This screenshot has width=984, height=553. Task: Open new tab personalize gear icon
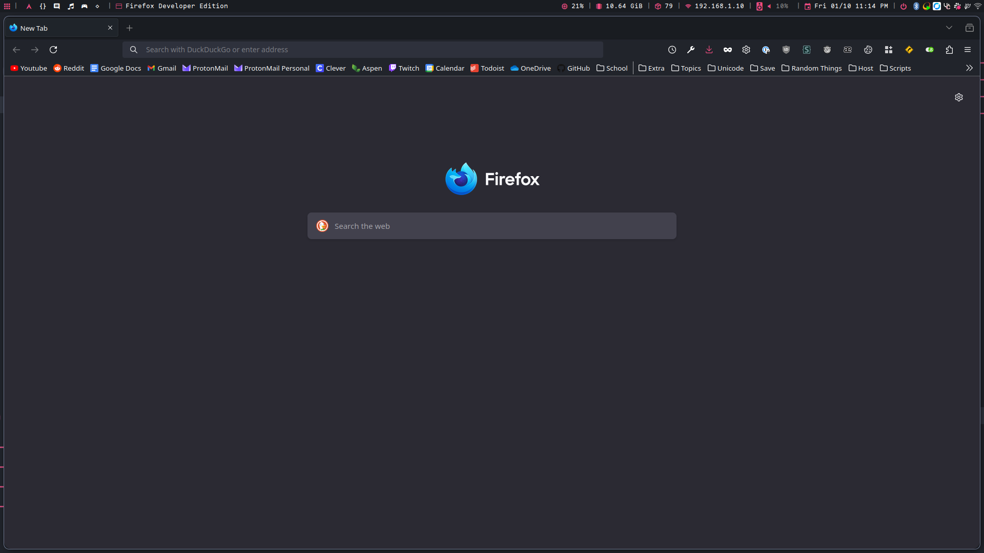tap(959, 97)
